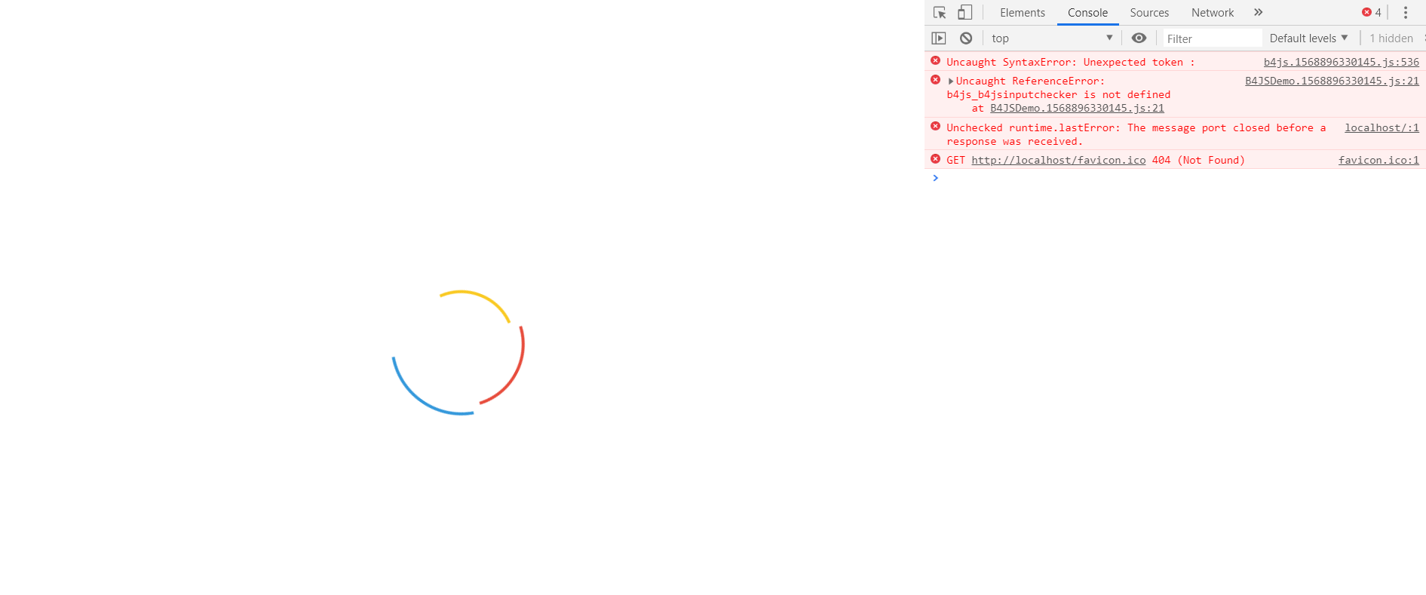
Task: Open source link b4js.1568896330145.js:536
Action: 1342,62
